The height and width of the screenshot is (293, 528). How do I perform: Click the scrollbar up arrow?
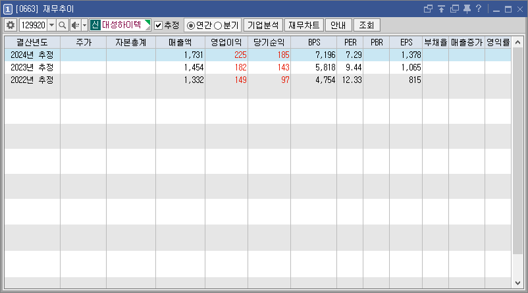pyautogui.click(x=518, y=42)
